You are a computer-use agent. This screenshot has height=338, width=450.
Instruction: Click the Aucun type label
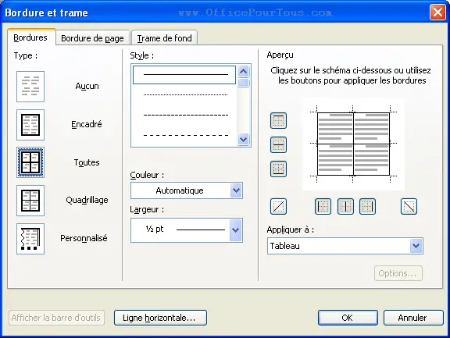[87, 86]
